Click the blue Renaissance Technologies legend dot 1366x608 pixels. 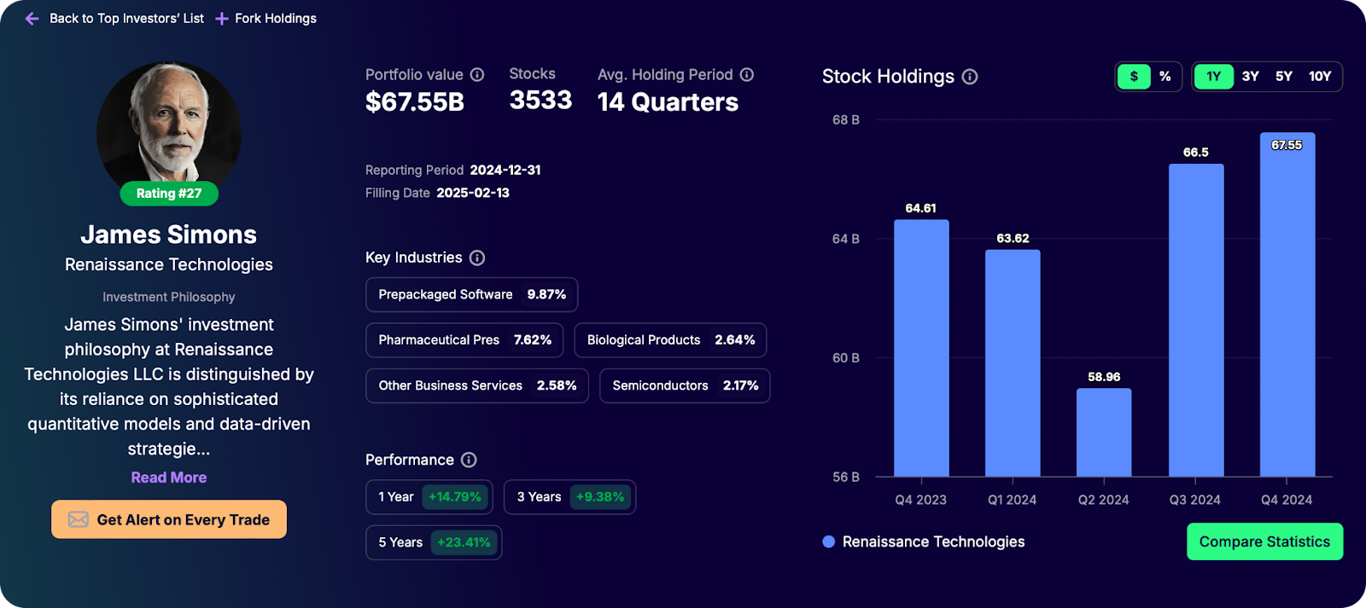(x=828, y=541)
